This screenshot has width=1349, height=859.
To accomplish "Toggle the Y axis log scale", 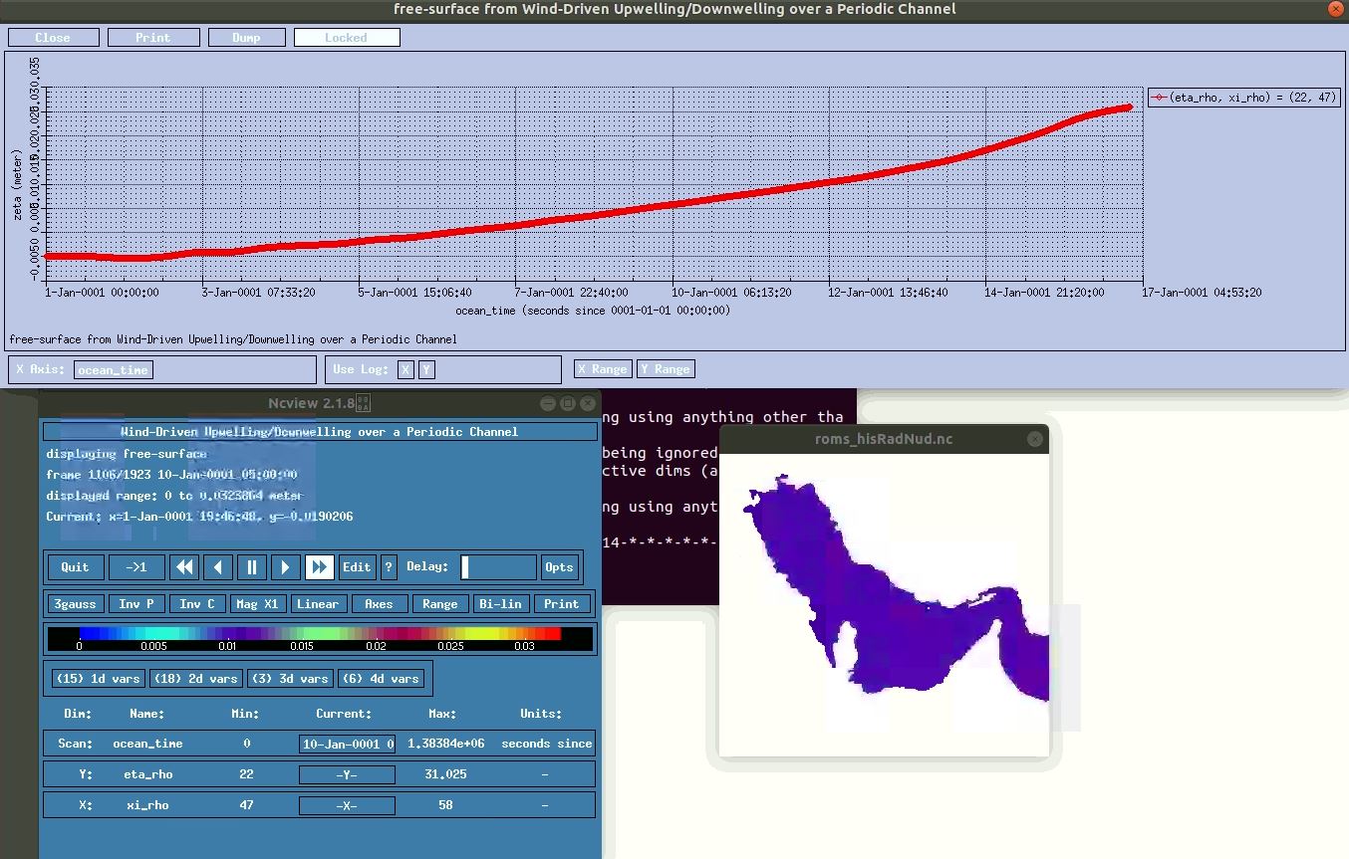I will pyautogui.click(x=426, y=369).
